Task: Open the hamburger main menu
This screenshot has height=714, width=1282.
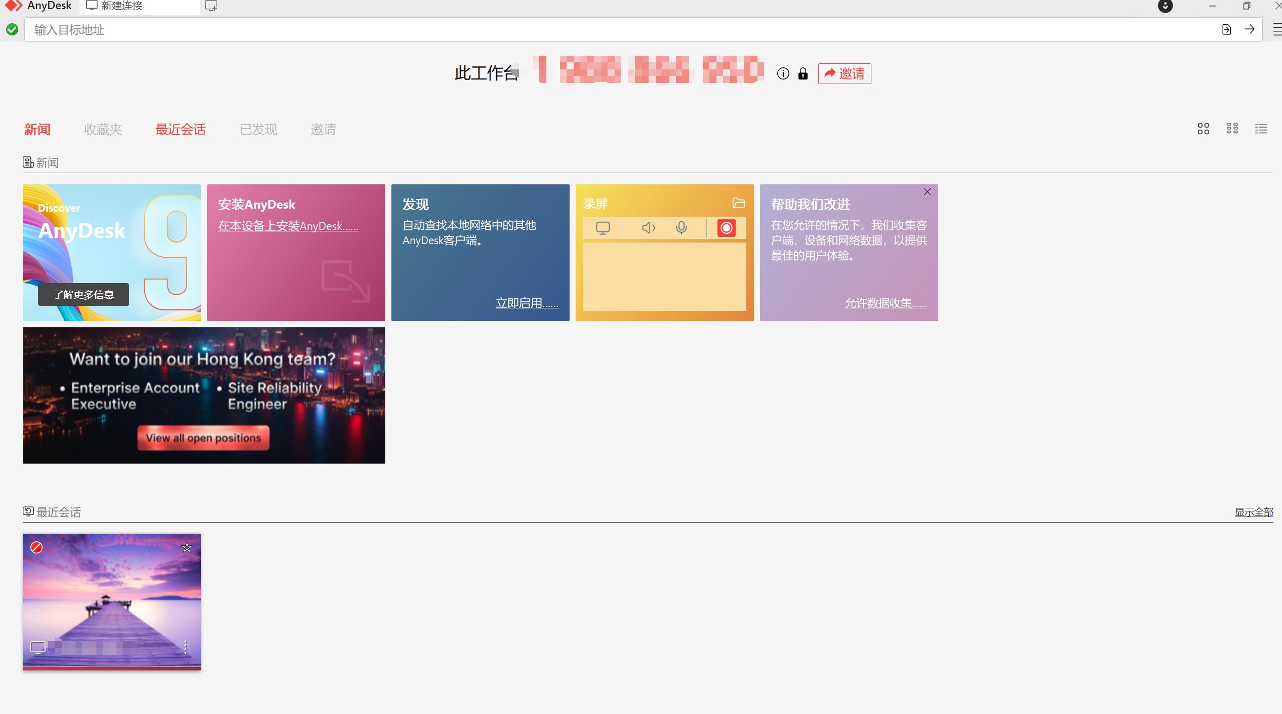Action: coord(1276,30)
